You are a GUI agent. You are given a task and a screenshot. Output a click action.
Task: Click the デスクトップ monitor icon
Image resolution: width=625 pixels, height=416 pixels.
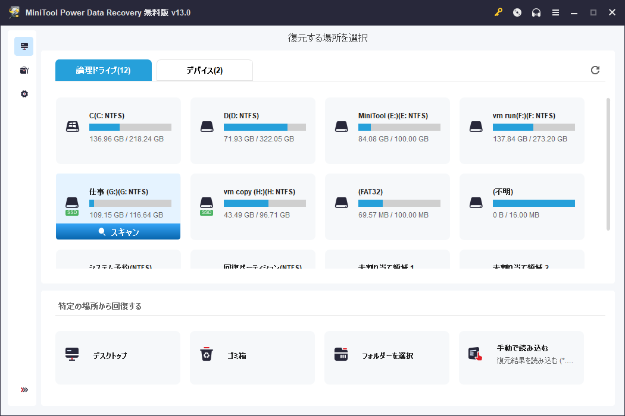72,354
